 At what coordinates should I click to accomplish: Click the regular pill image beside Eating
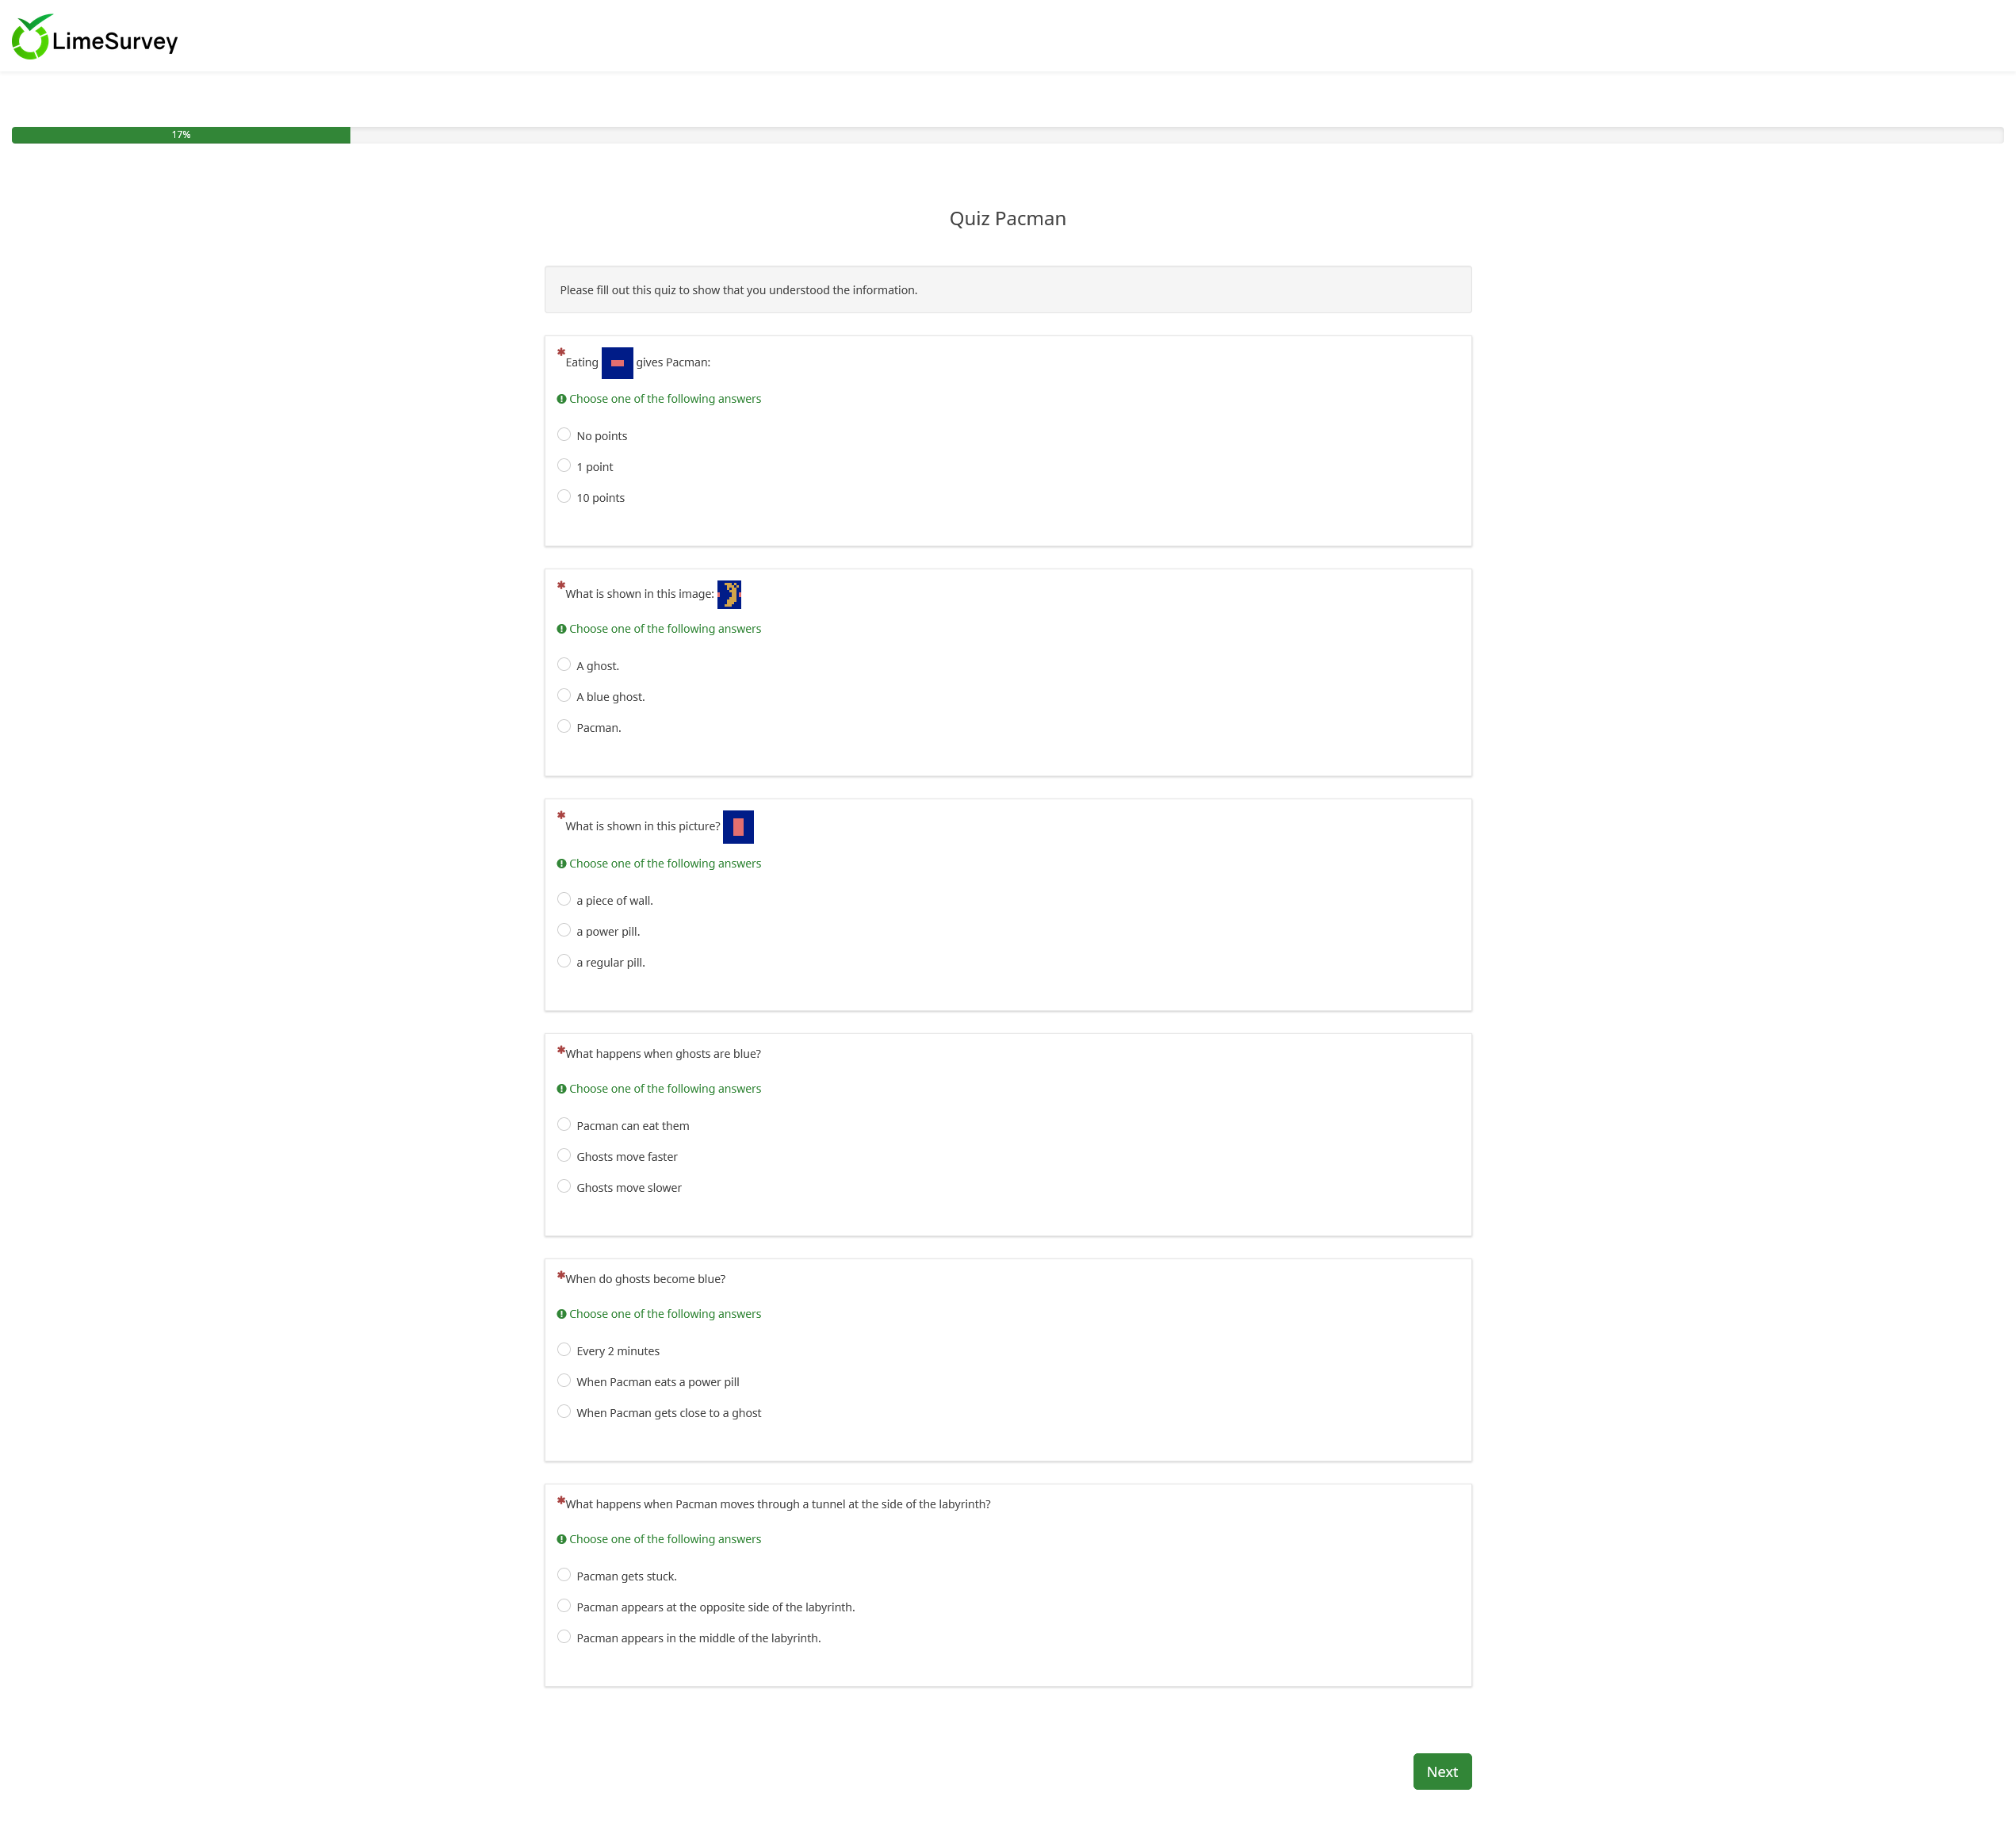(x=617, y=363)
